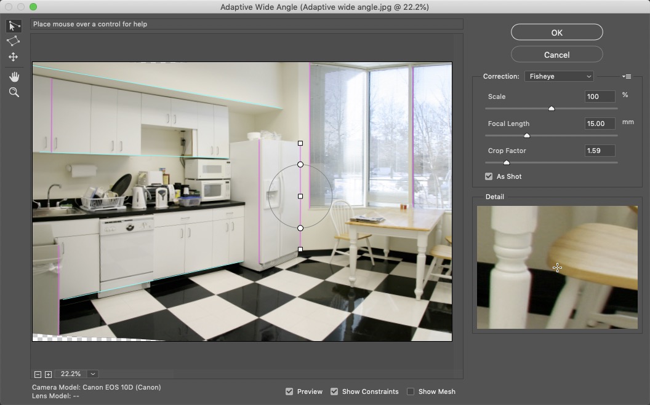Viewport: 650px width, 405px height.
Task: Click OK to apply the correction
Action: pos(556,33)
